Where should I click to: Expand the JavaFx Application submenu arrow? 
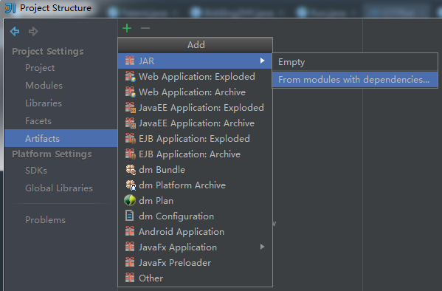pos(263,247)
